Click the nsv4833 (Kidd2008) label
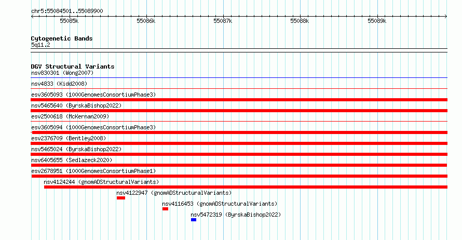Image resolution: width=462 pixels, height=240 pixels. [59, 84]
